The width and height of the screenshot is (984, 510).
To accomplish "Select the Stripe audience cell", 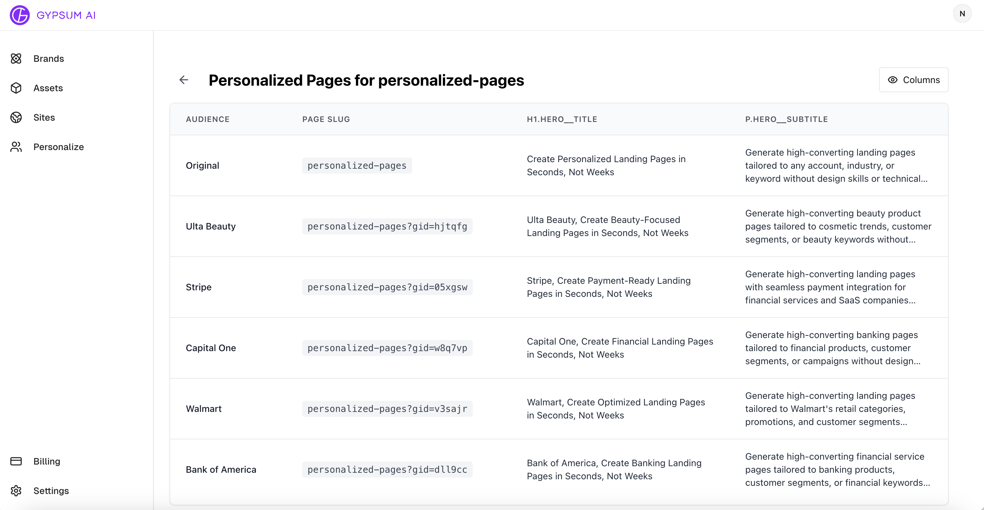I will pyautogui.click(x=199, y=287).
